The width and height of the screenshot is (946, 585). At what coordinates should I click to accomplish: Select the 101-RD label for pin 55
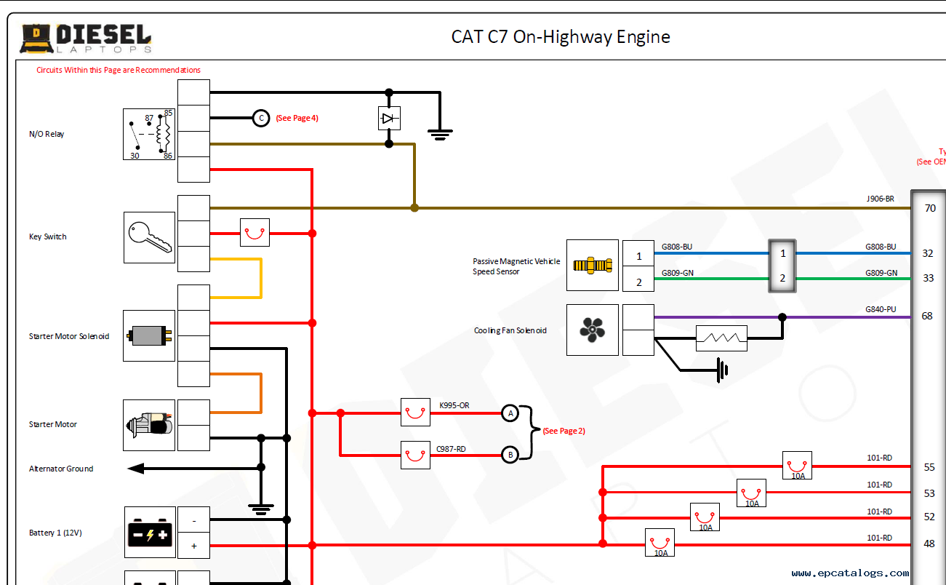click(x=879, y=458)
